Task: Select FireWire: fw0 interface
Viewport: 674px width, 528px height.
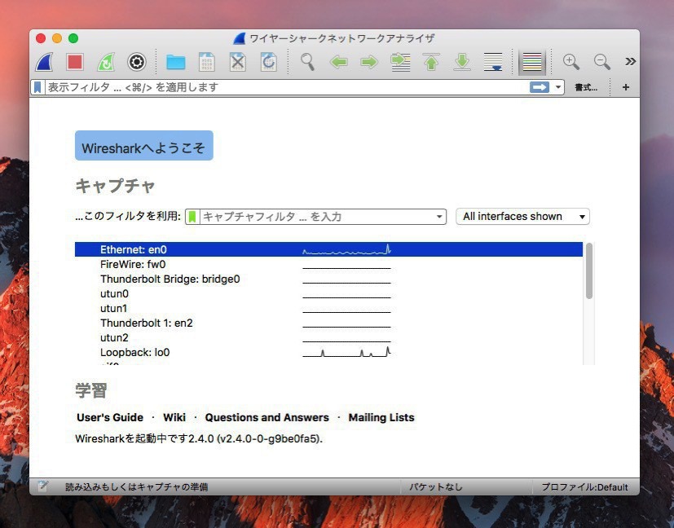Action: click(328, 264)
